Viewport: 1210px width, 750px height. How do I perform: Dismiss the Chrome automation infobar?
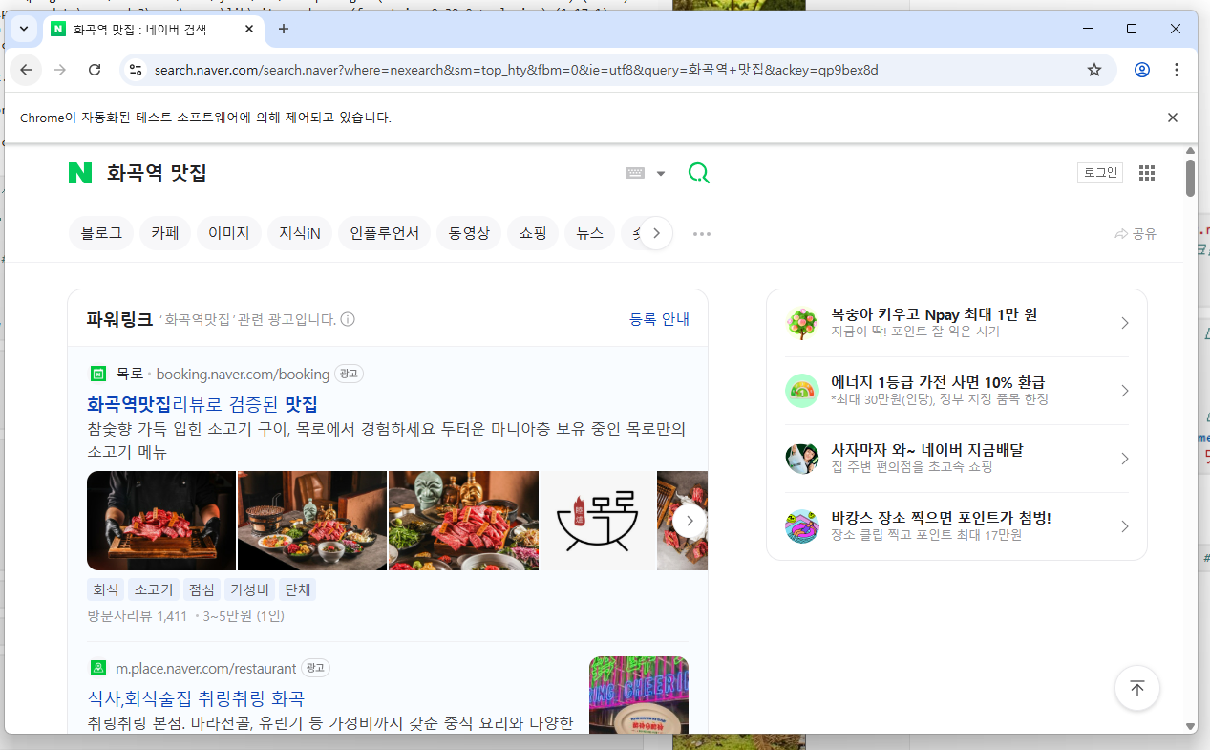[x=1173, y=118]
